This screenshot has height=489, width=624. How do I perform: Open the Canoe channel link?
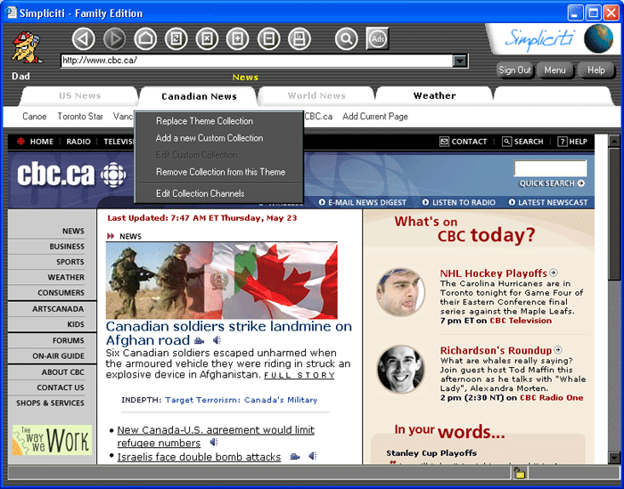[x=34, y=117]
